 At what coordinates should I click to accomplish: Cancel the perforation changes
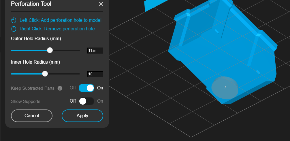click(x=32, y=115)
